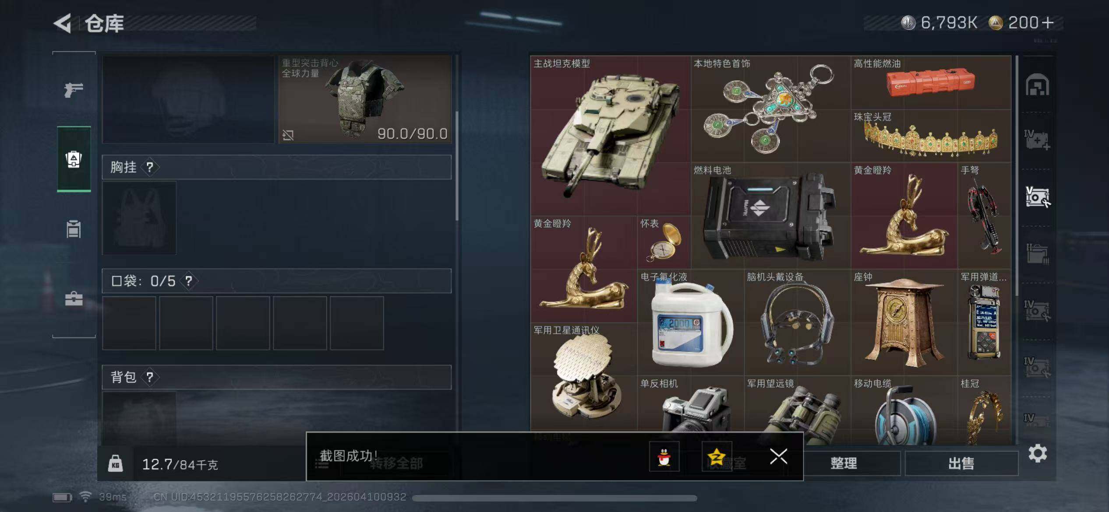Select the 主战坦克模型 item
1109x512 pixels.
click(610, 136)
